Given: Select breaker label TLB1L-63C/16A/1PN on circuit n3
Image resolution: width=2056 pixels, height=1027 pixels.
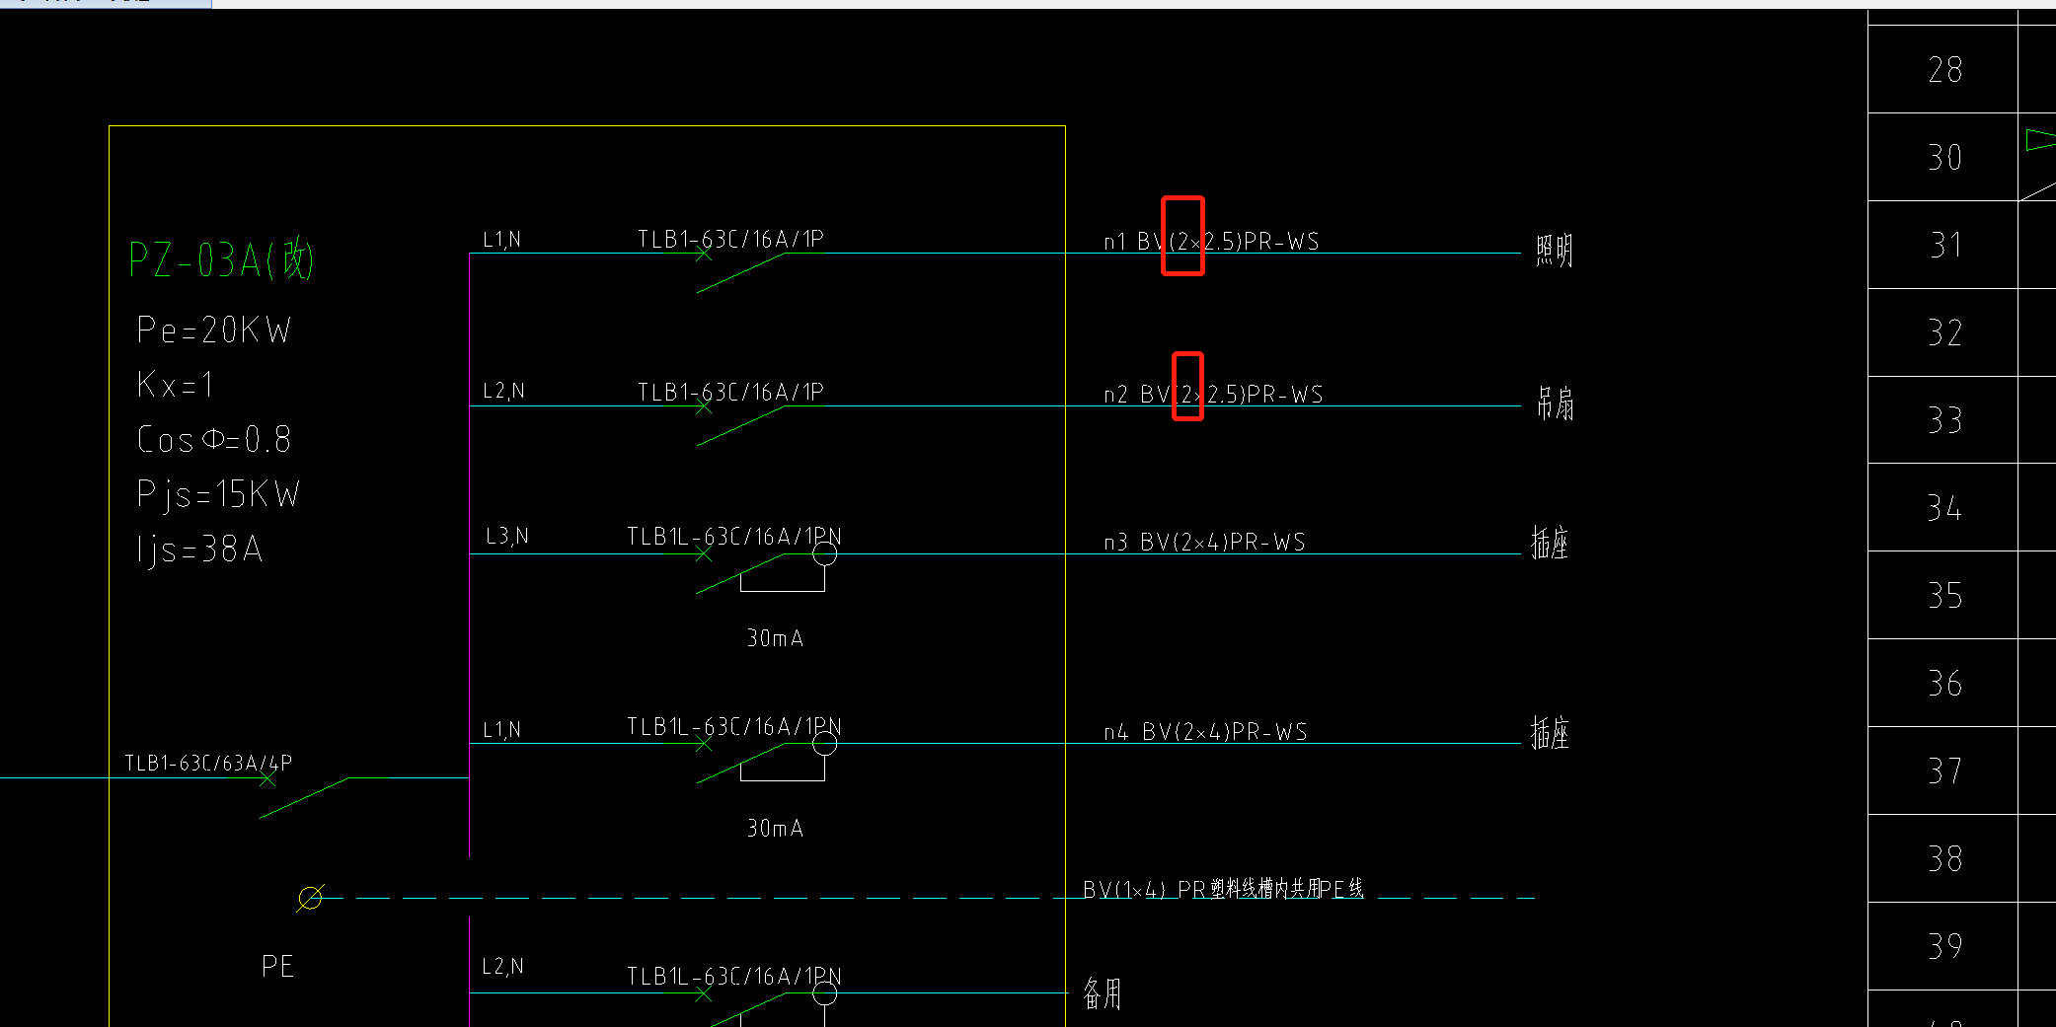Looking at the screenshot, I should pos(734,536).
